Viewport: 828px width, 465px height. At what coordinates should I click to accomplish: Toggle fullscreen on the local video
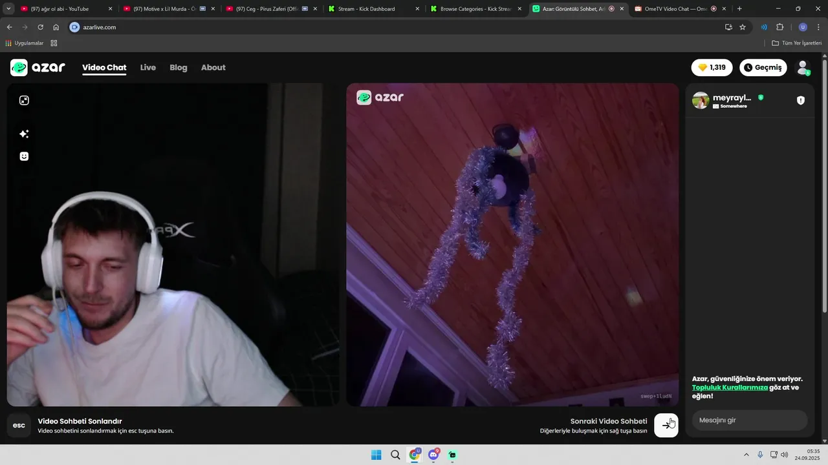pyautogui.click(x=24, y=100)
